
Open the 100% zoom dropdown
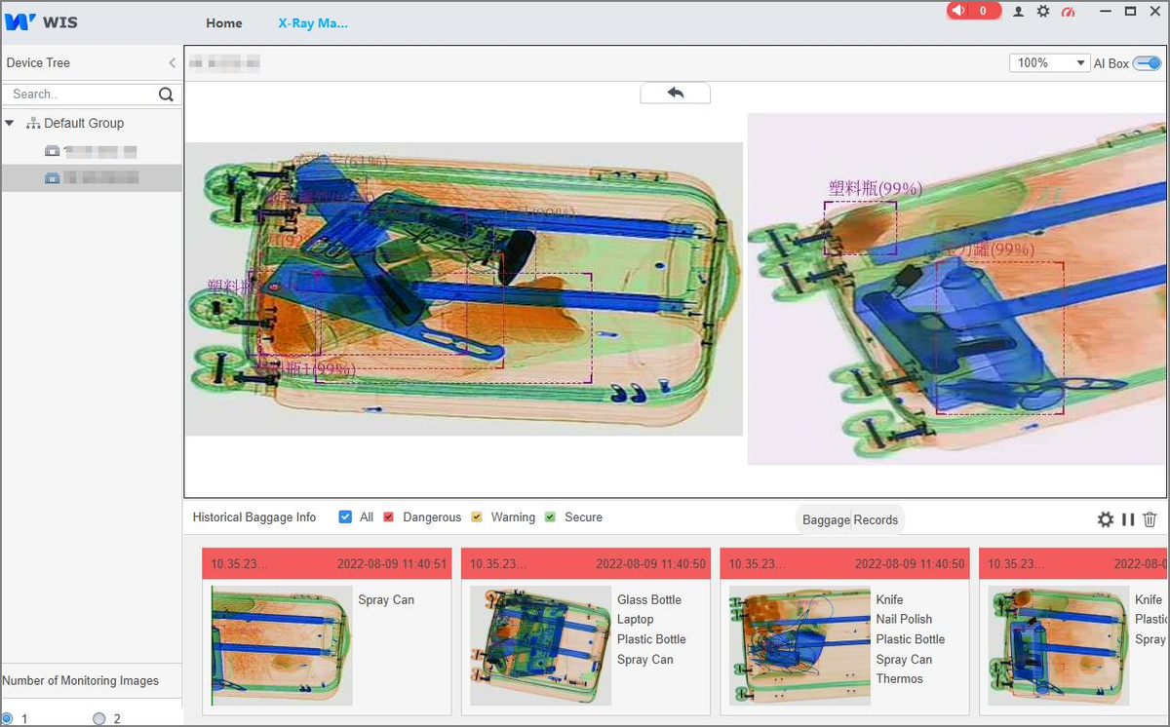[x=1049, y=62]
